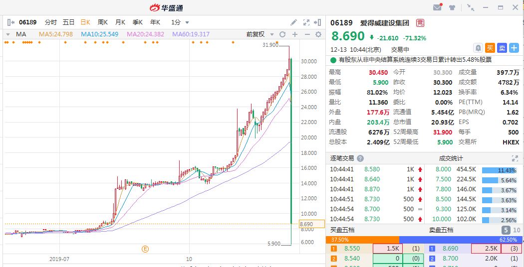Switch to the 周K weekly chart tab
Viewport: 524px width, 267px height.
pos(103,22)
